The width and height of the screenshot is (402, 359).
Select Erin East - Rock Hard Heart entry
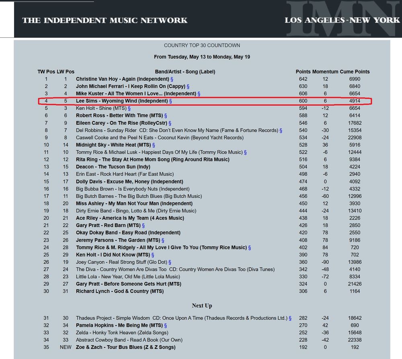(x=125, y=174)
